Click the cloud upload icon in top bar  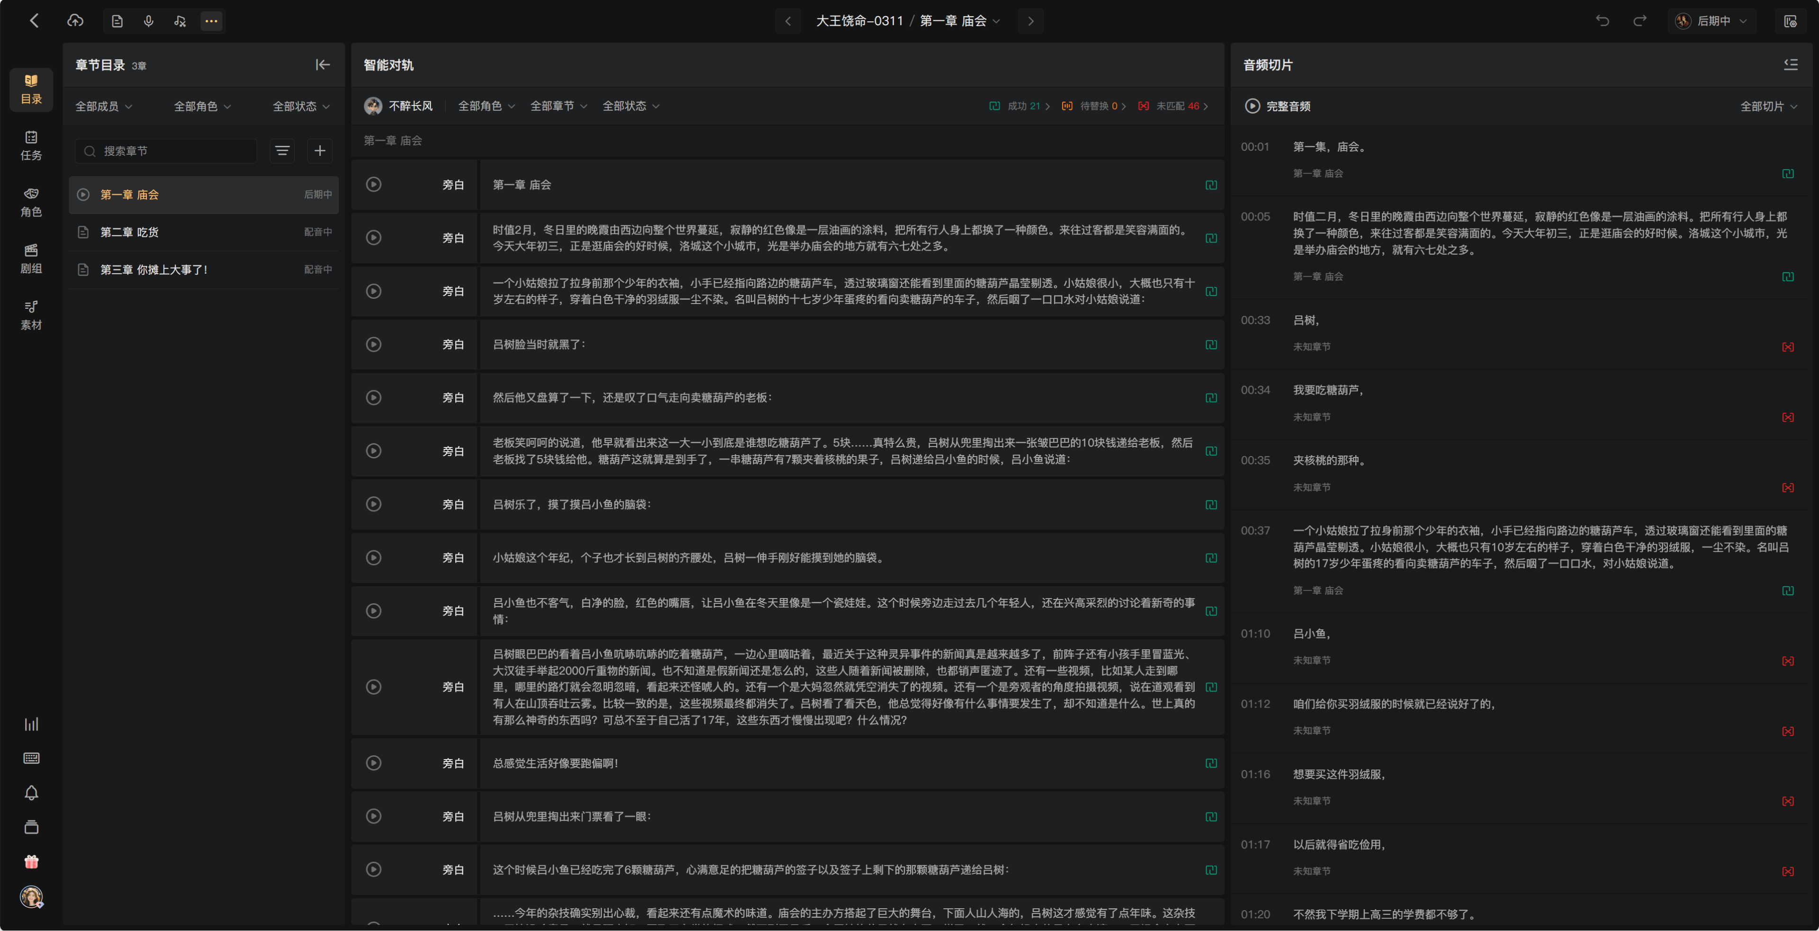point(76,21)
